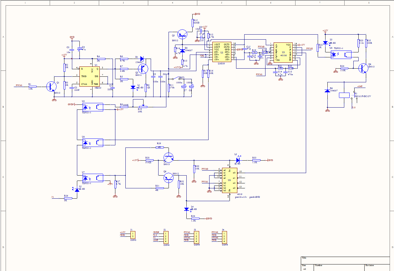Image resolution: width=394 pixels, height=271 pixels.
Task: Select resistor R9 300K
Action: pyautogui.click(x=124, y=107)
